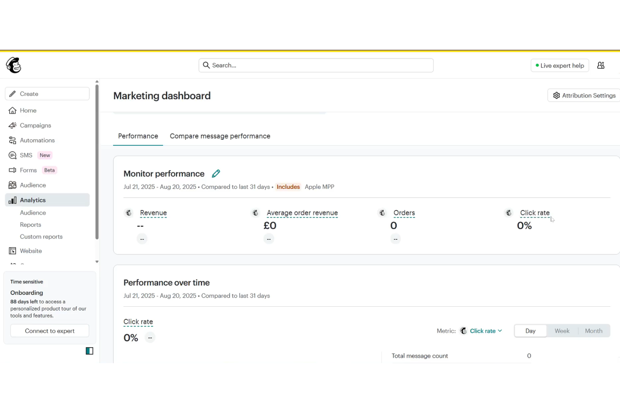Edit Monitor performance using the pencil icon
The height and width of the screenshot is (413, 620).
coord(216,173)
